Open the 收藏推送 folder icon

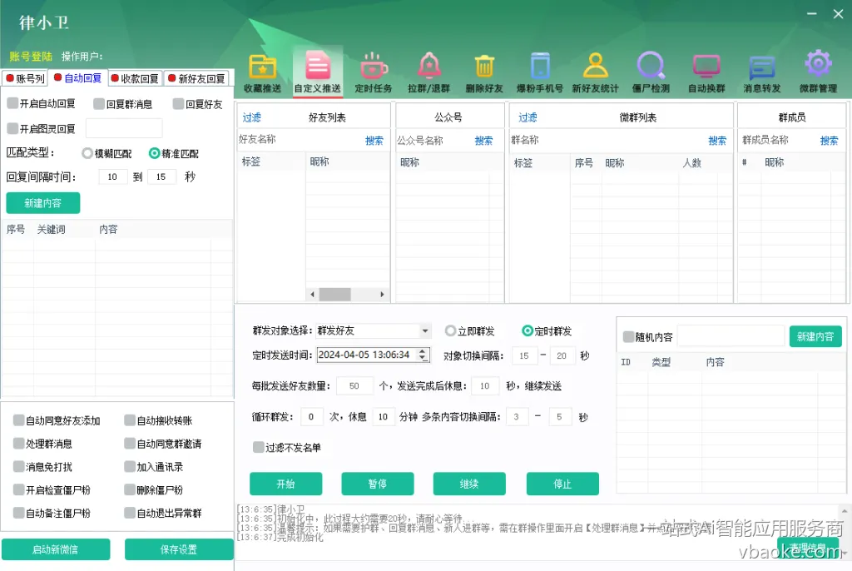tap(262, 73)
